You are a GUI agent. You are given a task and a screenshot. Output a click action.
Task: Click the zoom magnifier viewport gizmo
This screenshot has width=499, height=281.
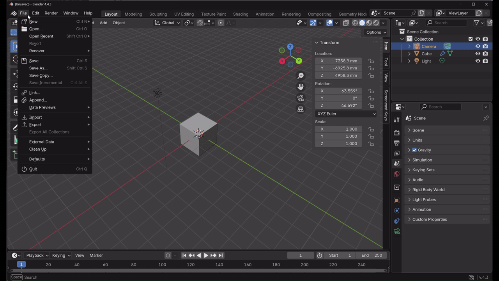click(x=301, y=76)
